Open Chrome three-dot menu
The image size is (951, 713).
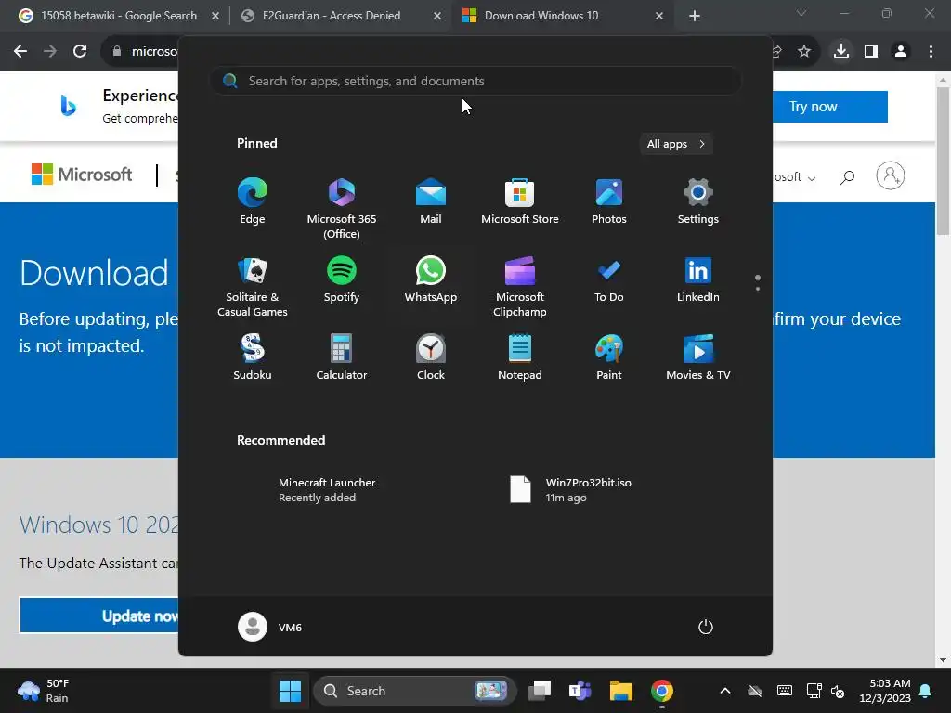931,52
